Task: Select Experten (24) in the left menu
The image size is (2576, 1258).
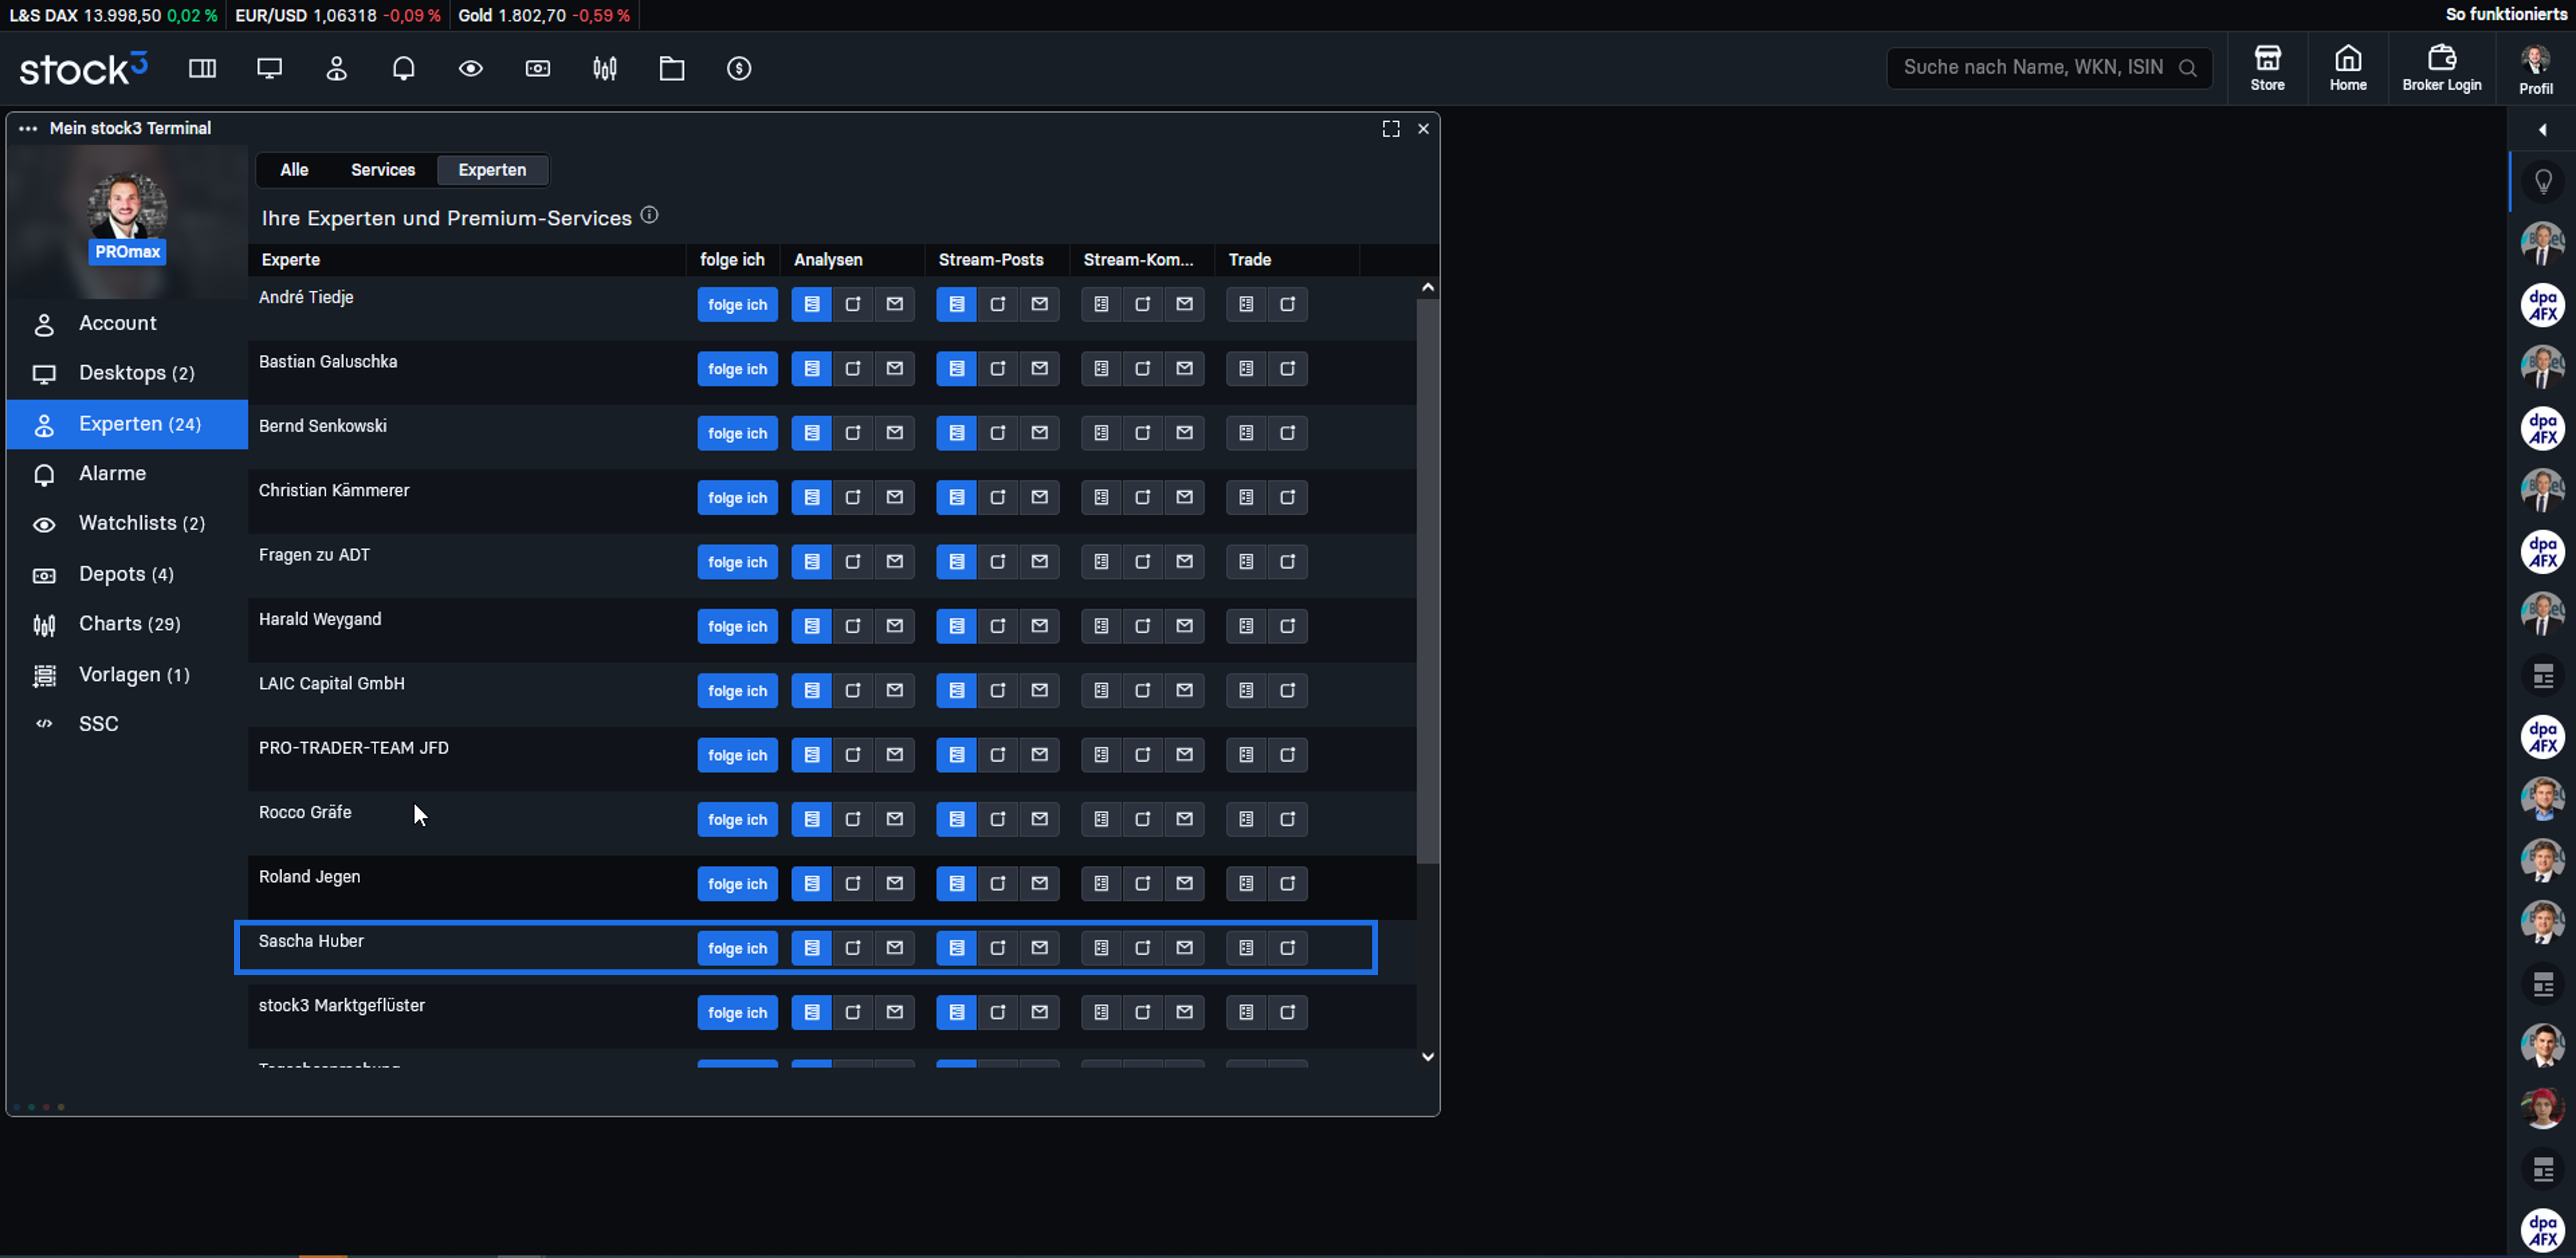Action: click(x=127, y=424)
